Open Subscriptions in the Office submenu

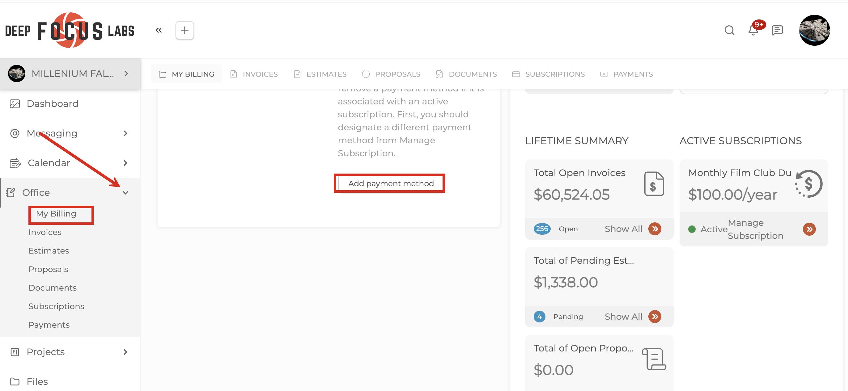coord(56,306)
